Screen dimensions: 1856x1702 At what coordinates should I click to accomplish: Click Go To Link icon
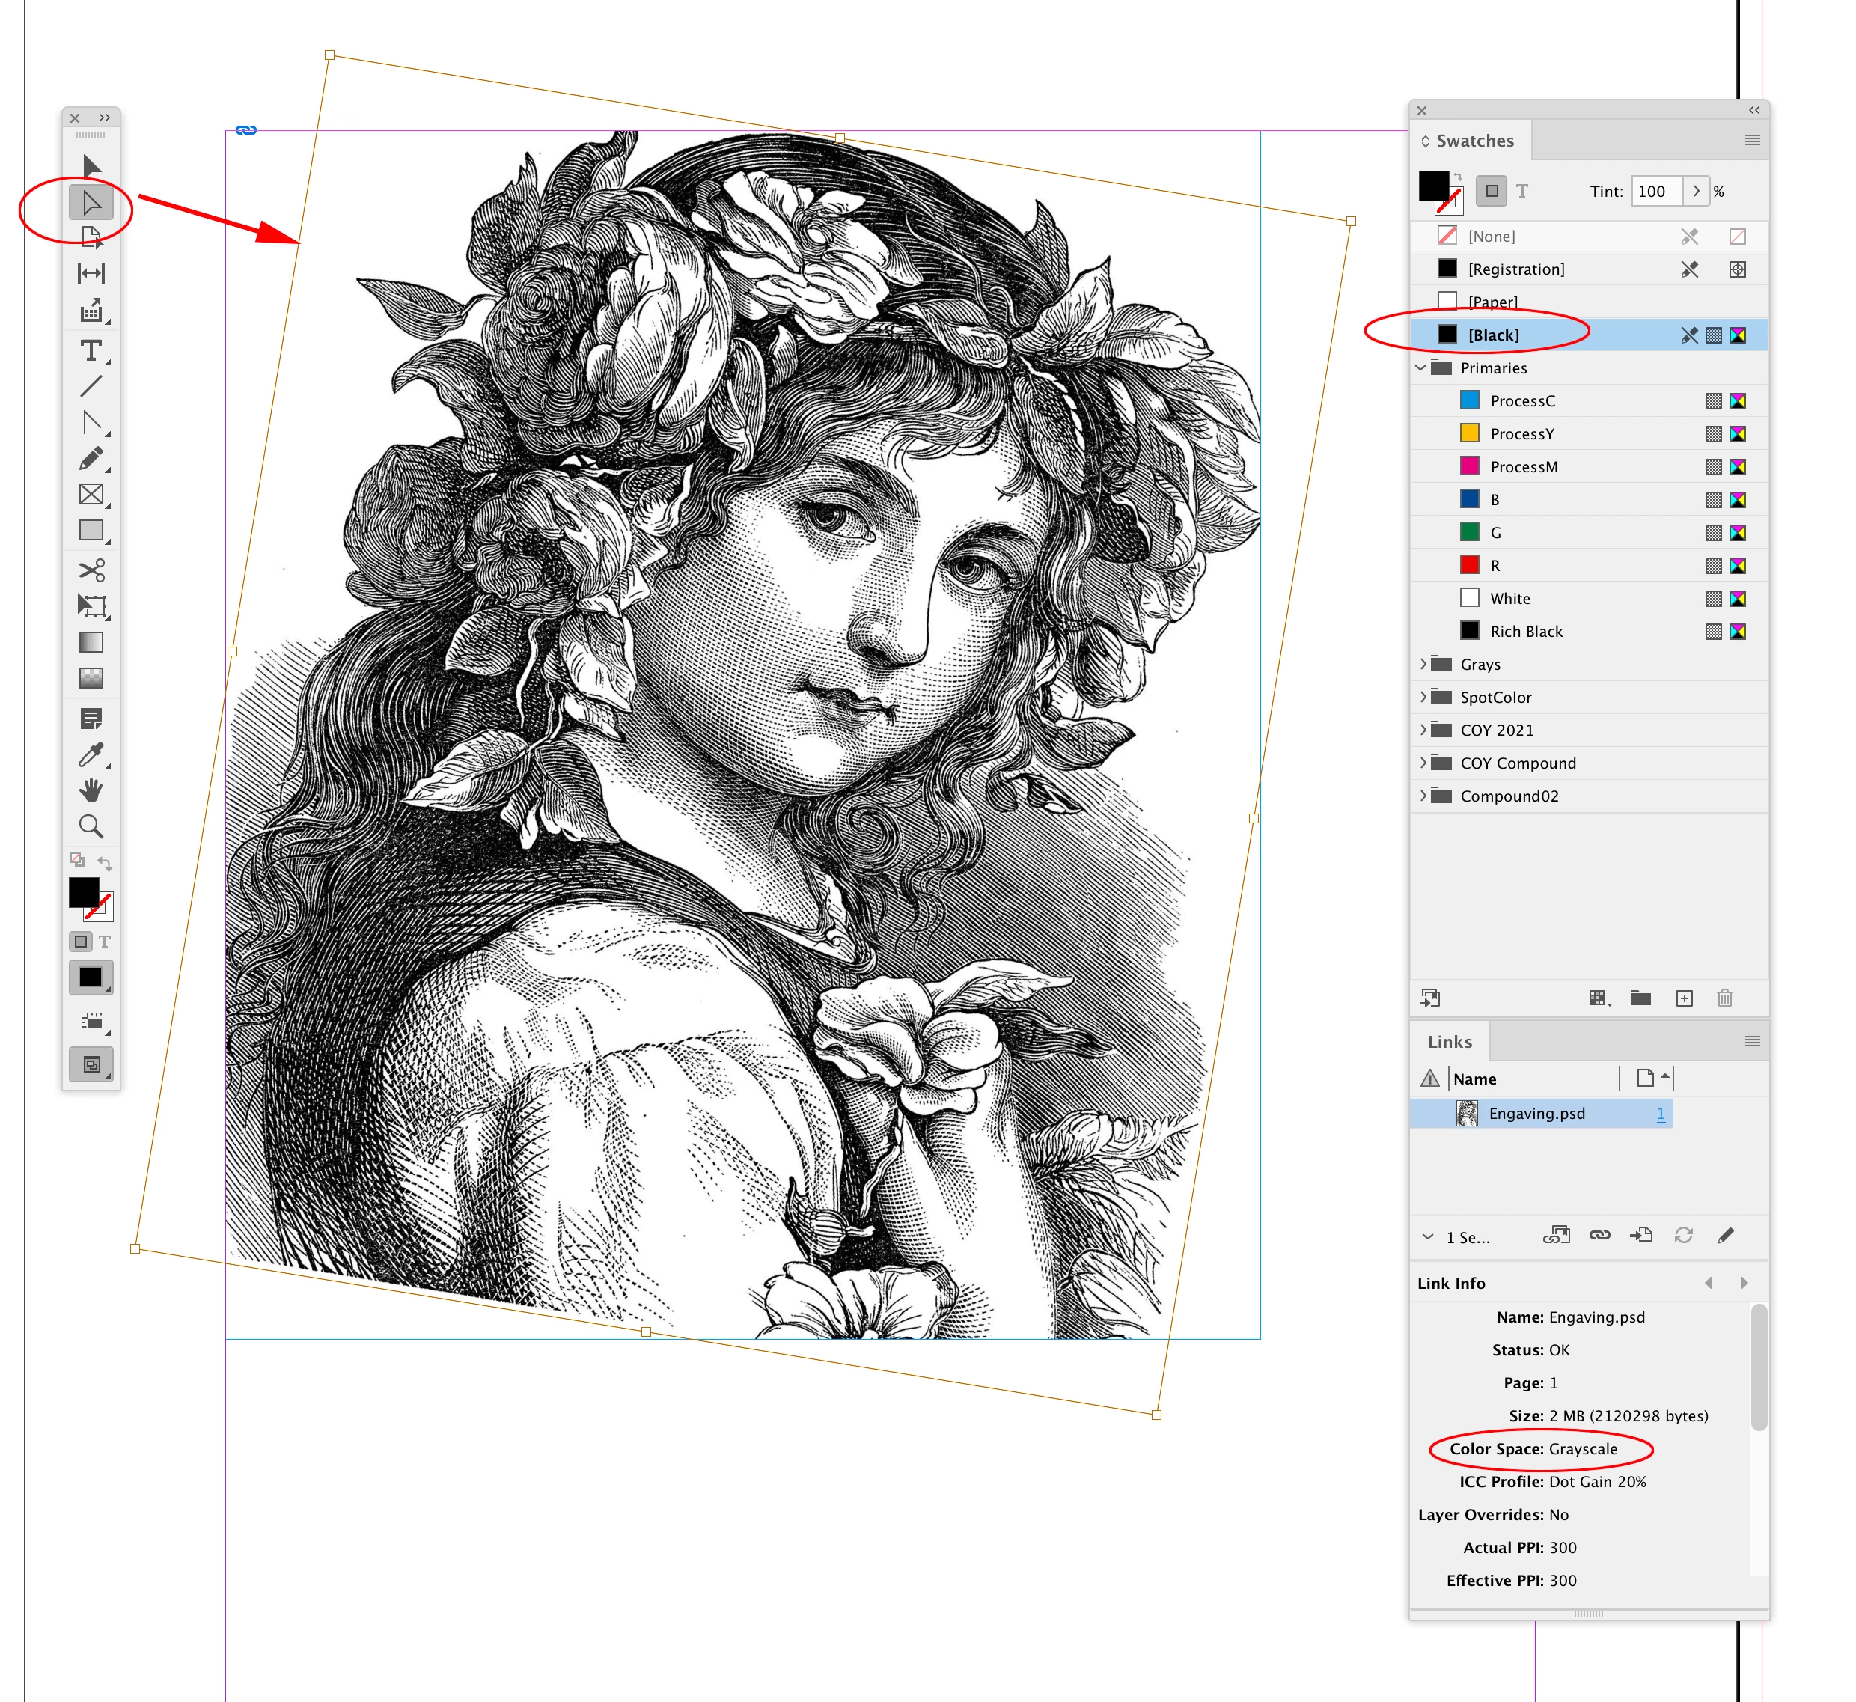tap(1641, 1235)
